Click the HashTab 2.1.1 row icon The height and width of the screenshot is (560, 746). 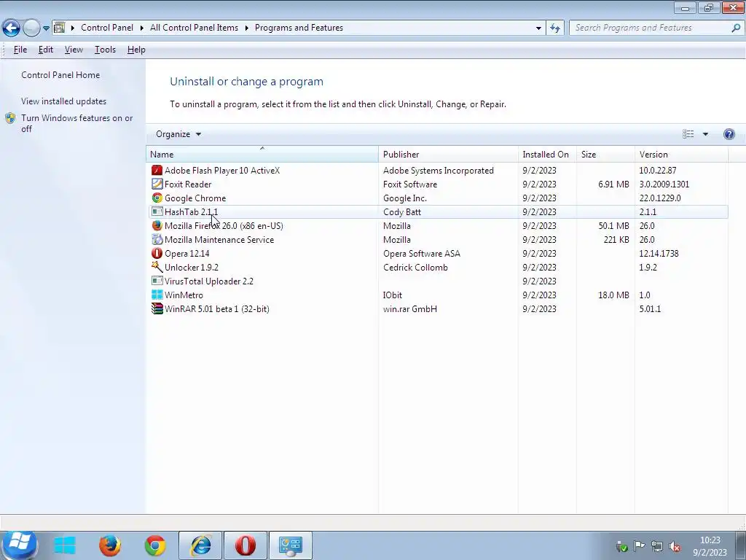(157, 212)
